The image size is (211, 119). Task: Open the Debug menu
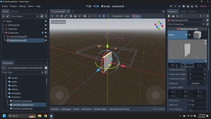tap(22, 6)
